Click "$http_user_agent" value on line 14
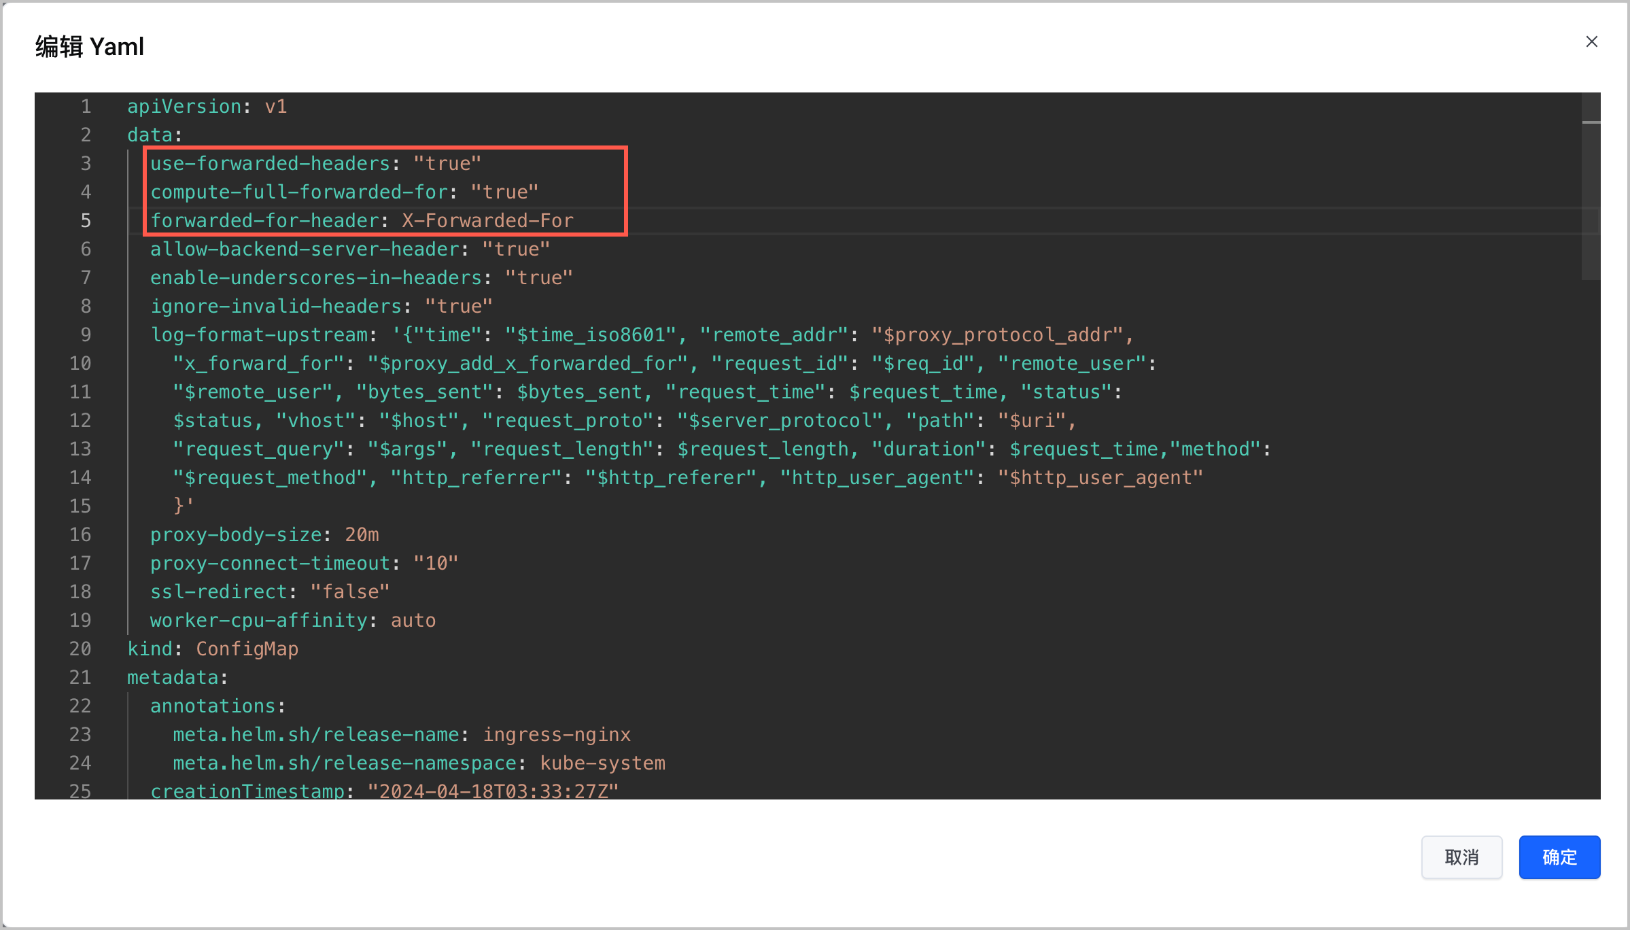1630x930 pixels. click(x=1100, y=477)
